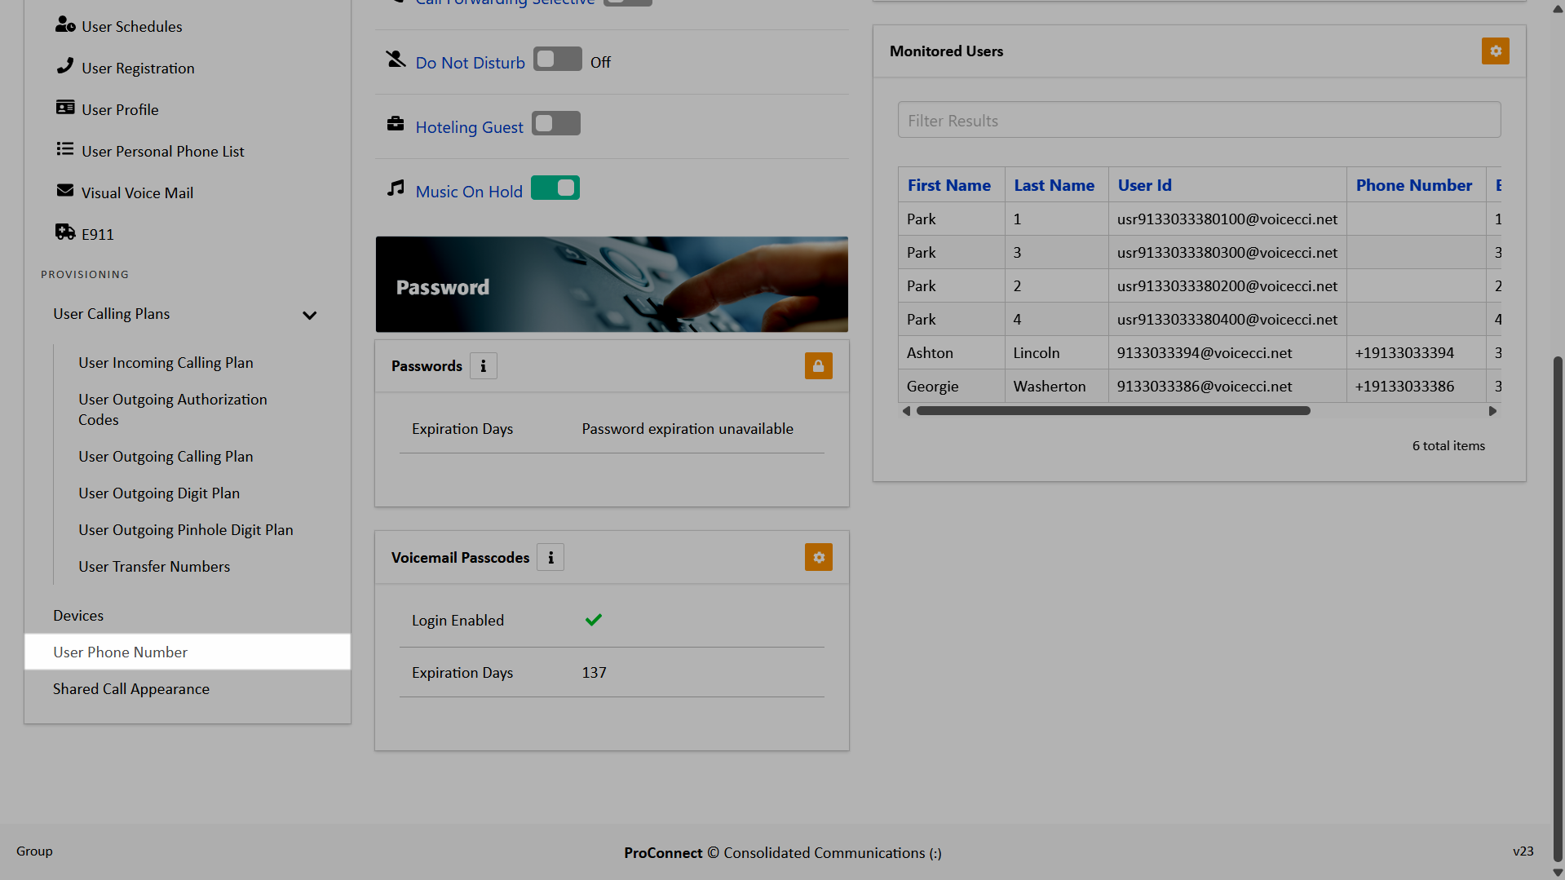Click the Monitored Users gear settings icon

point(1495,51)
